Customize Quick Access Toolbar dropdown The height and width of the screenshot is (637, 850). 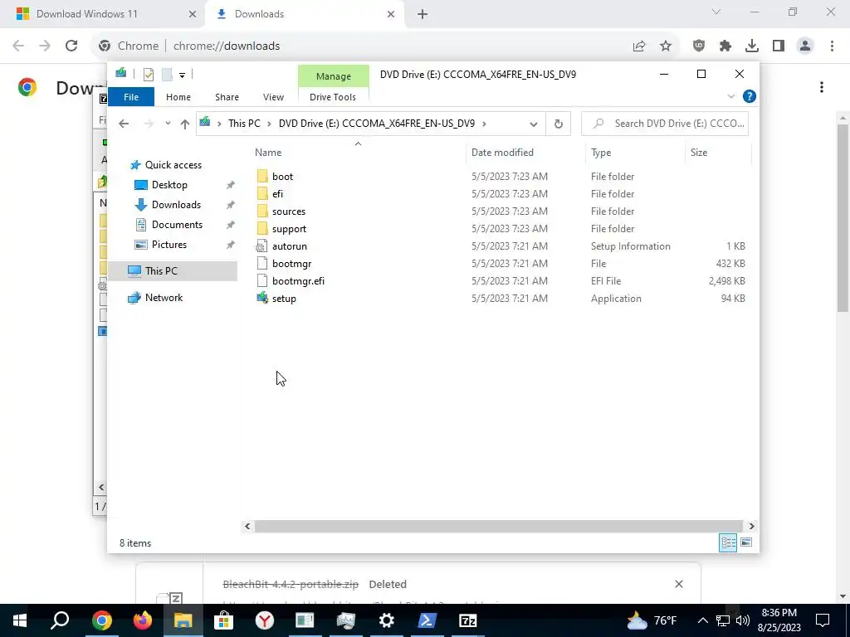[182, 75]
